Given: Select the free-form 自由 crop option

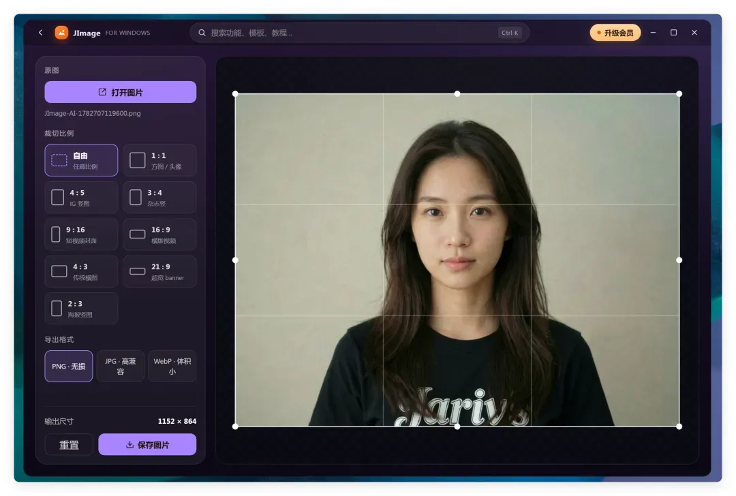Looking at the screenshot, I should (x=81, y=160).
